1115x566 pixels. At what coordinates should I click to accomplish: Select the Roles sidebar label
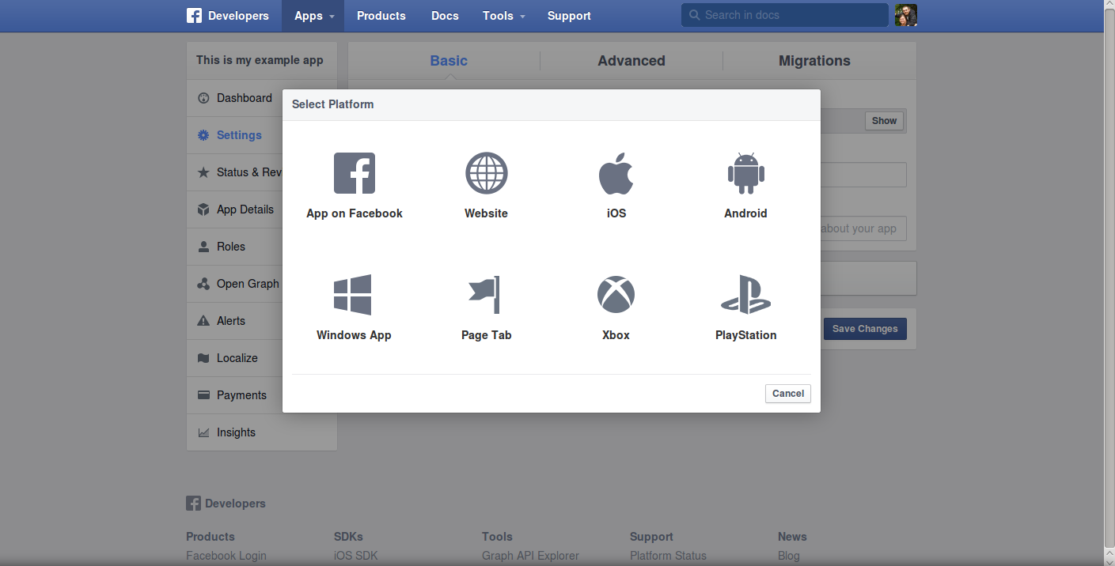coord(231,247)
